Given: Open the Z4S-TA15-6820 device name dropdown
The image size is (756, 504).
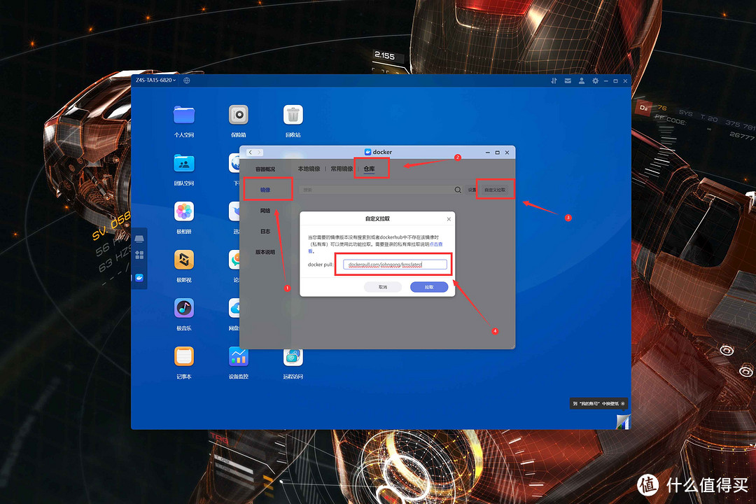Looking at the screenshot, I should click(157, 80).
